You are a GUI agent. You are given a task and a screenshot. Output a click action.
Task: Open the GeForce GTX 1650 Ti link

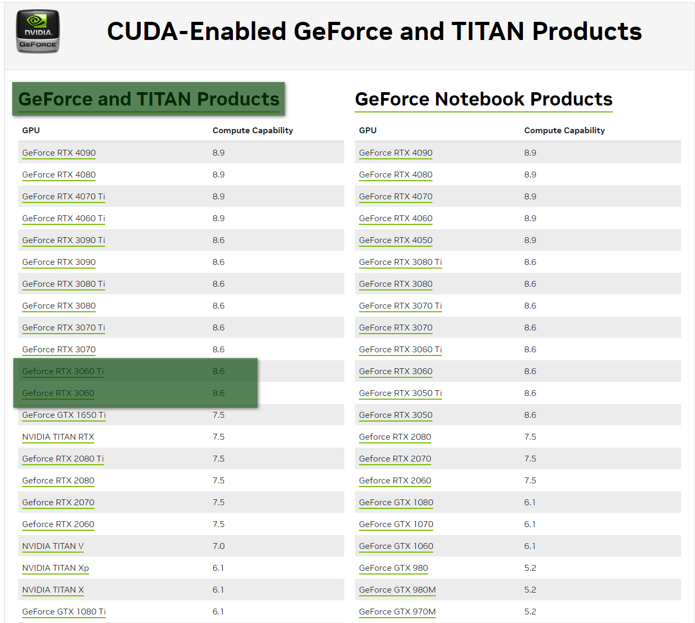click(64, 415)
